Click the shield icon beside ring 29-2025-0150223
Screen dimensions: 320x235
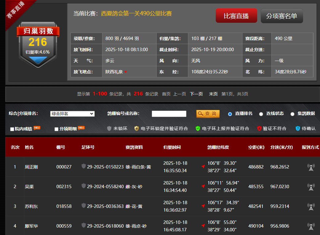84,166
